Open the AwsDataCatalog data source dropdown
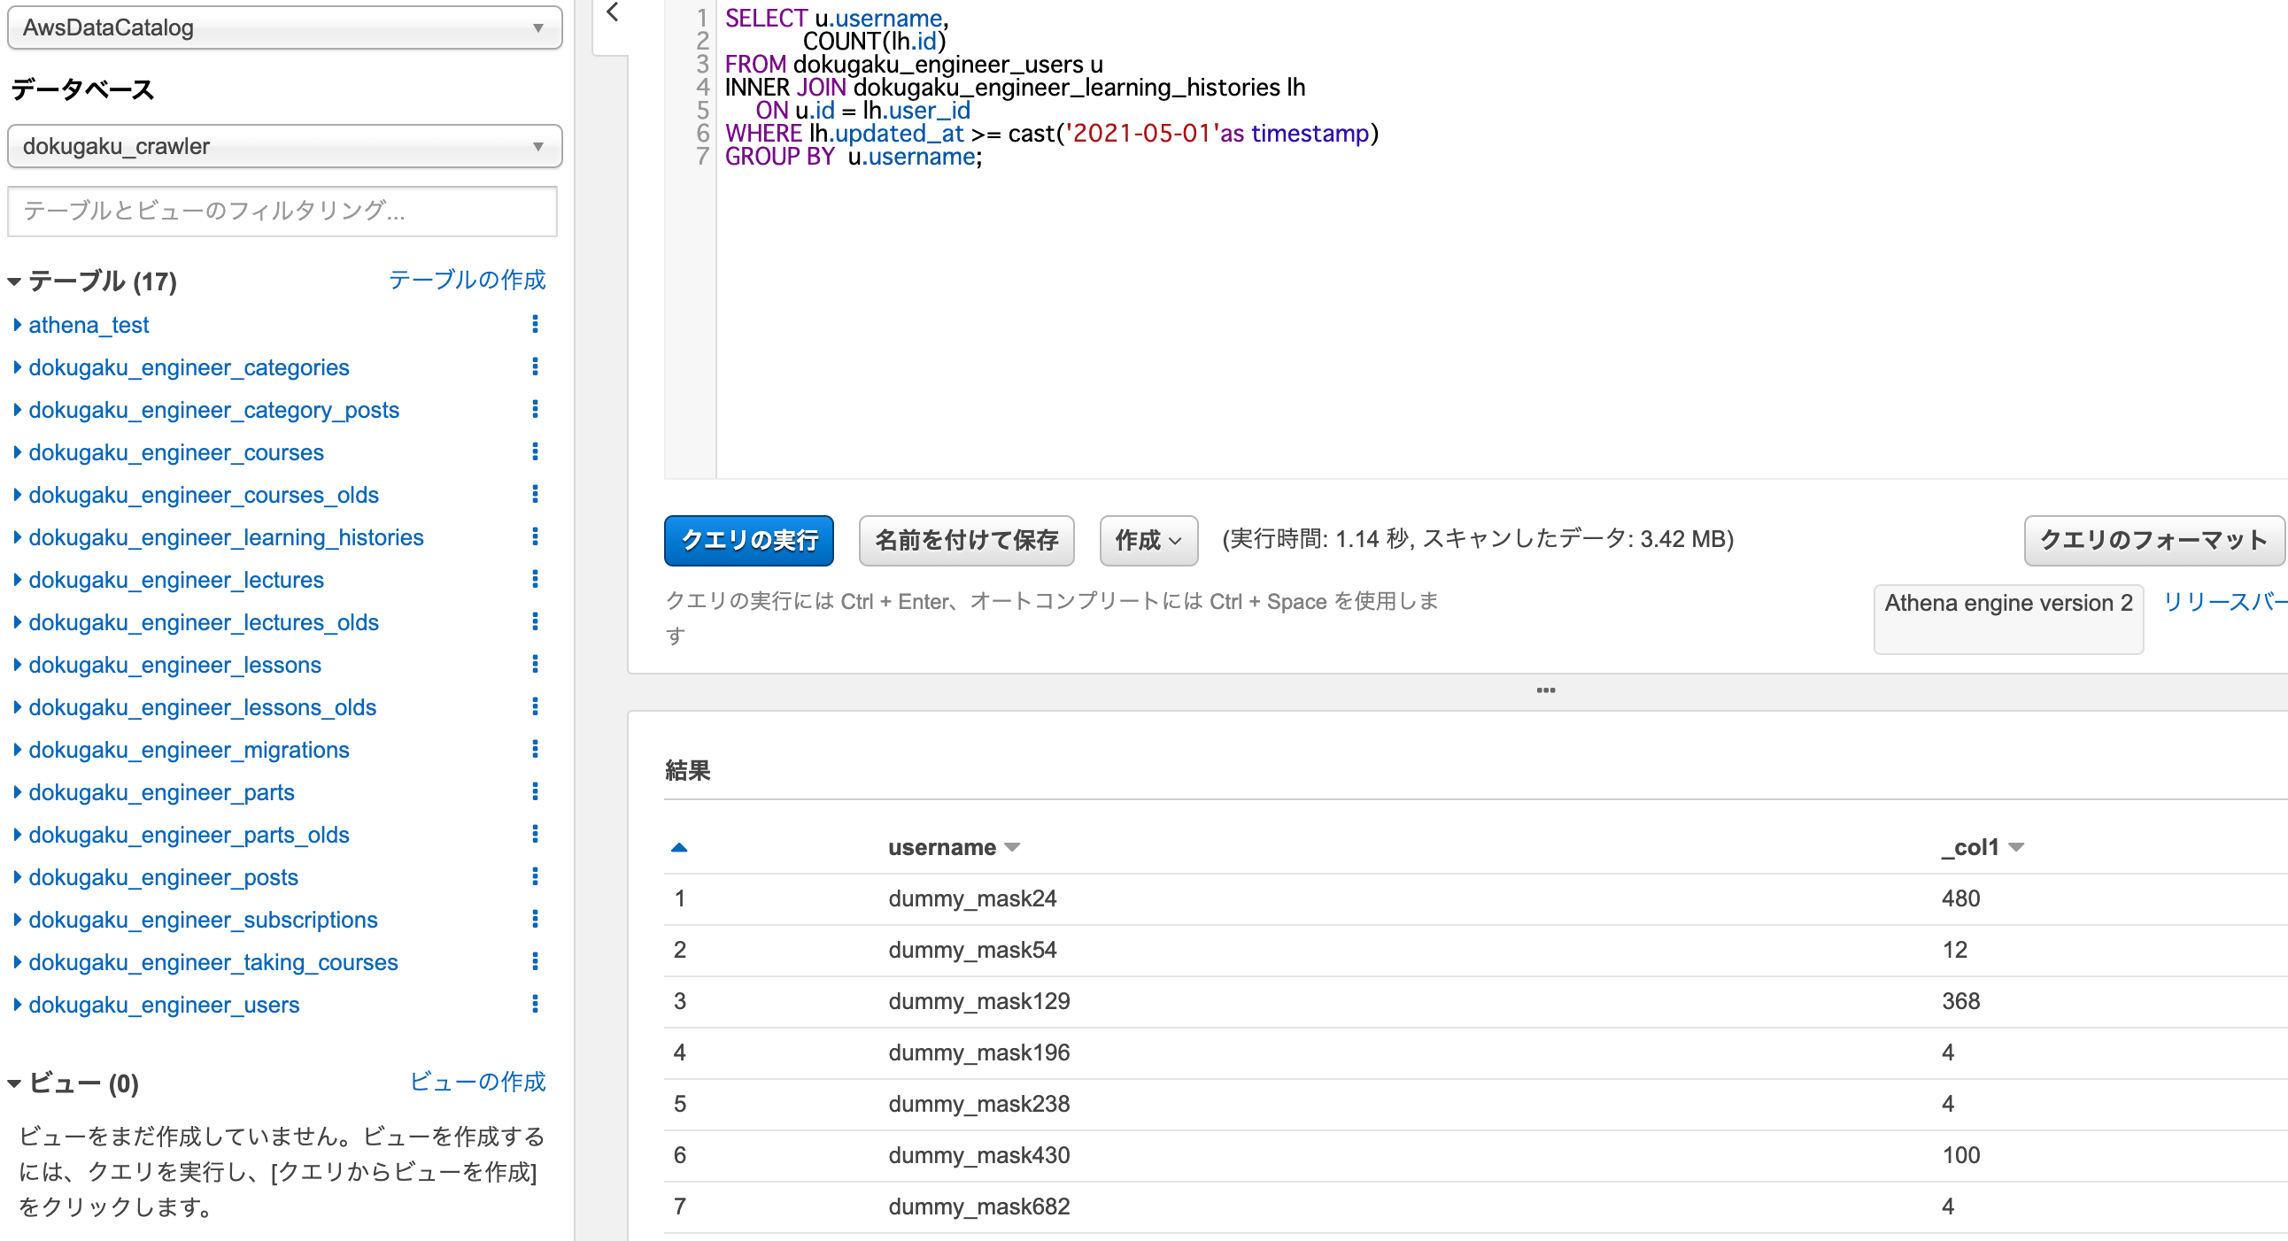Screen dimensions: 2288x1241 coord(284,27)
